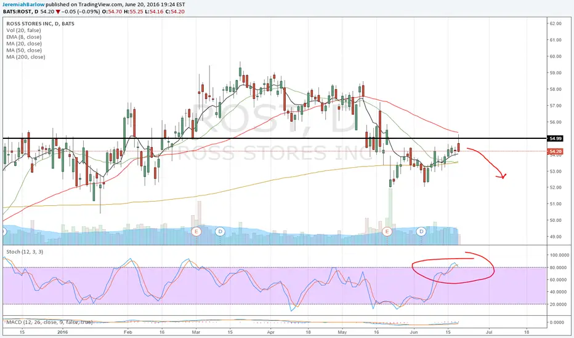Select the Stoch (12, 3, 3) pane label
This screenshot has height=338, width=574.
pyautogui.click(x=25, y=252)
